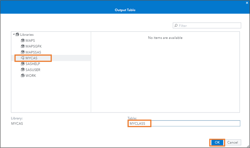Click the MAPS library icon

[x=23, y=40]
